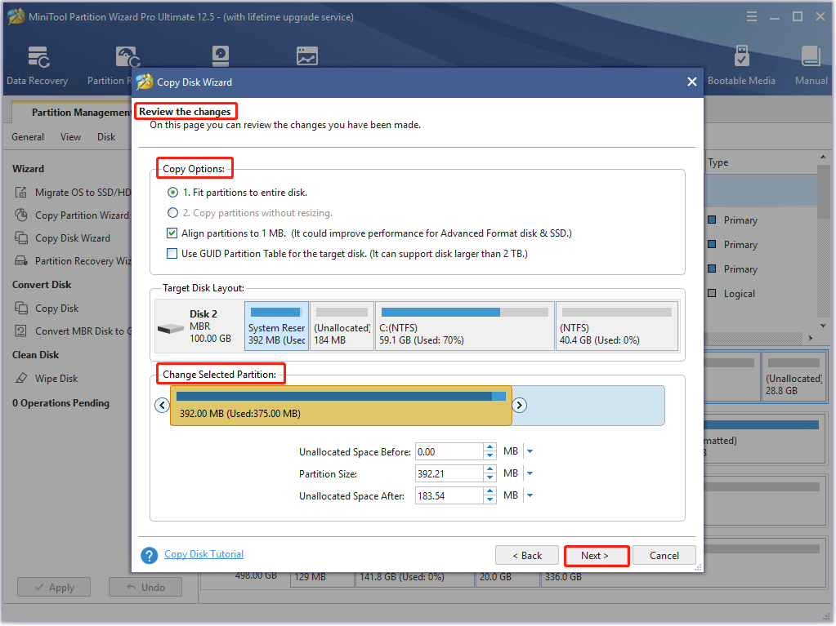Cancel the Copy Disk Wizard
The image size is (836, 626).
click(x=664, y=556)
